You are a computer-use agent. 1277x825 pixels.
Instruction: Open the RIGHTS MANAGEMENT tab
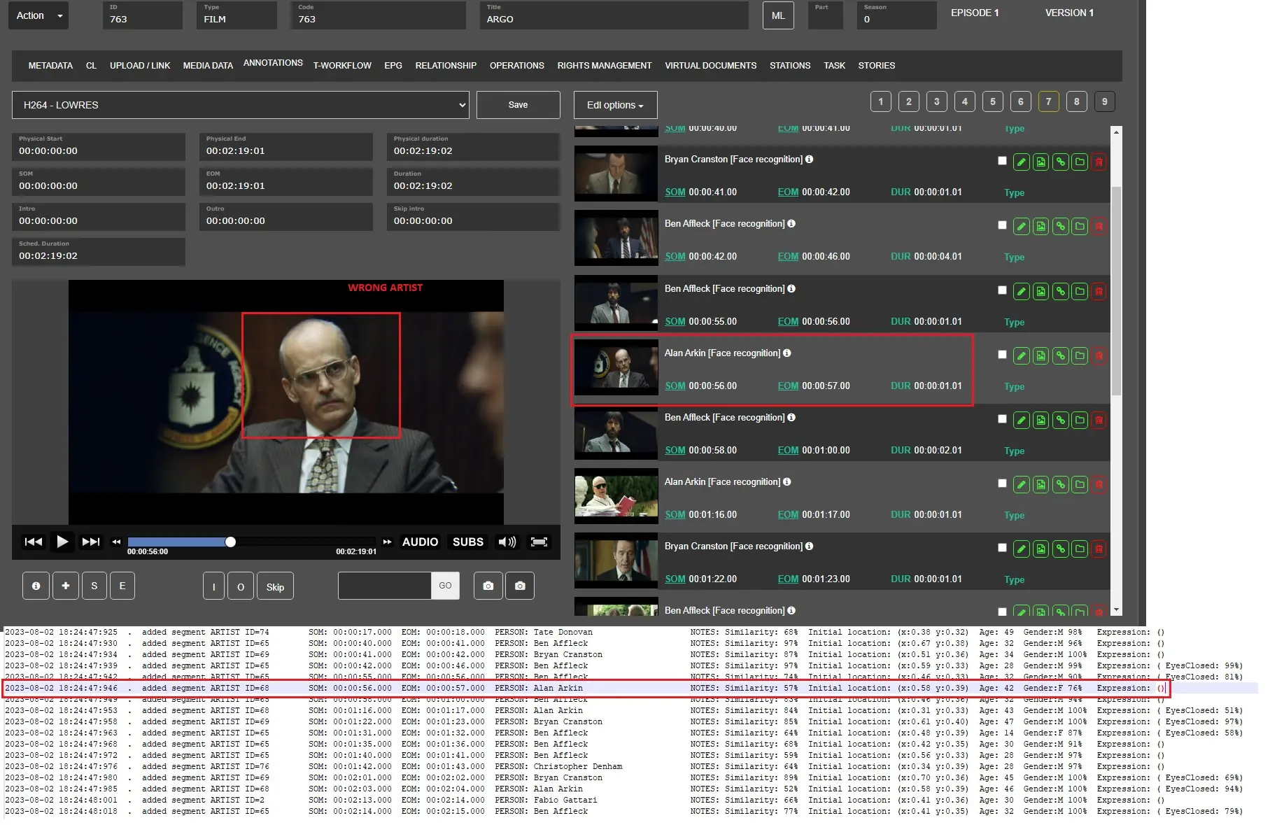tap(604, 66)
